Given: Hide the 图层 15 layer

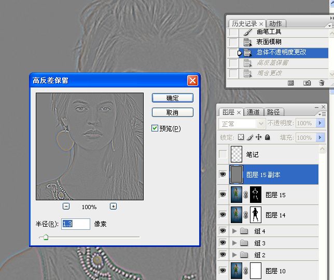Looking at the screenshot, I should point(223,195).
